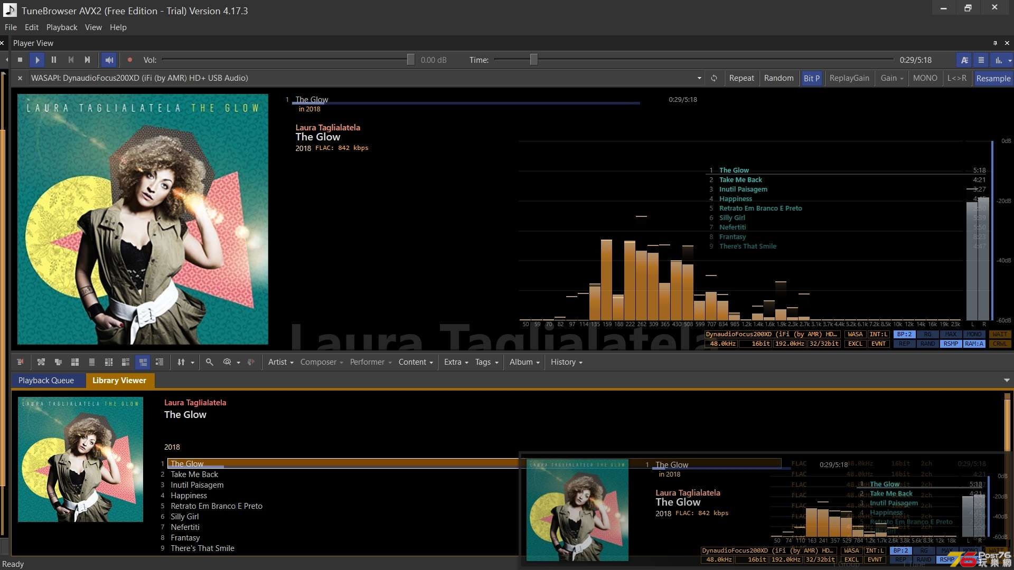The width and height of the screenshot is (1014, 570).
Task: Click the volume slider handle
Action: (410, 60)
